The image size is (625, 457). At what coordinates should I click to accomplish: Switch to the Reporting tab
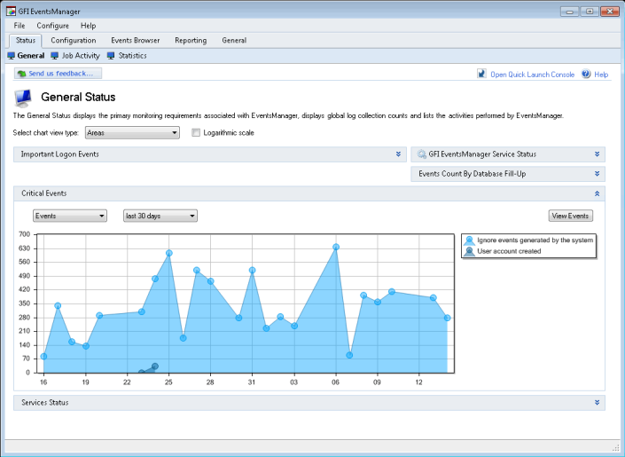pyautogui.click(x=191, y=40)
